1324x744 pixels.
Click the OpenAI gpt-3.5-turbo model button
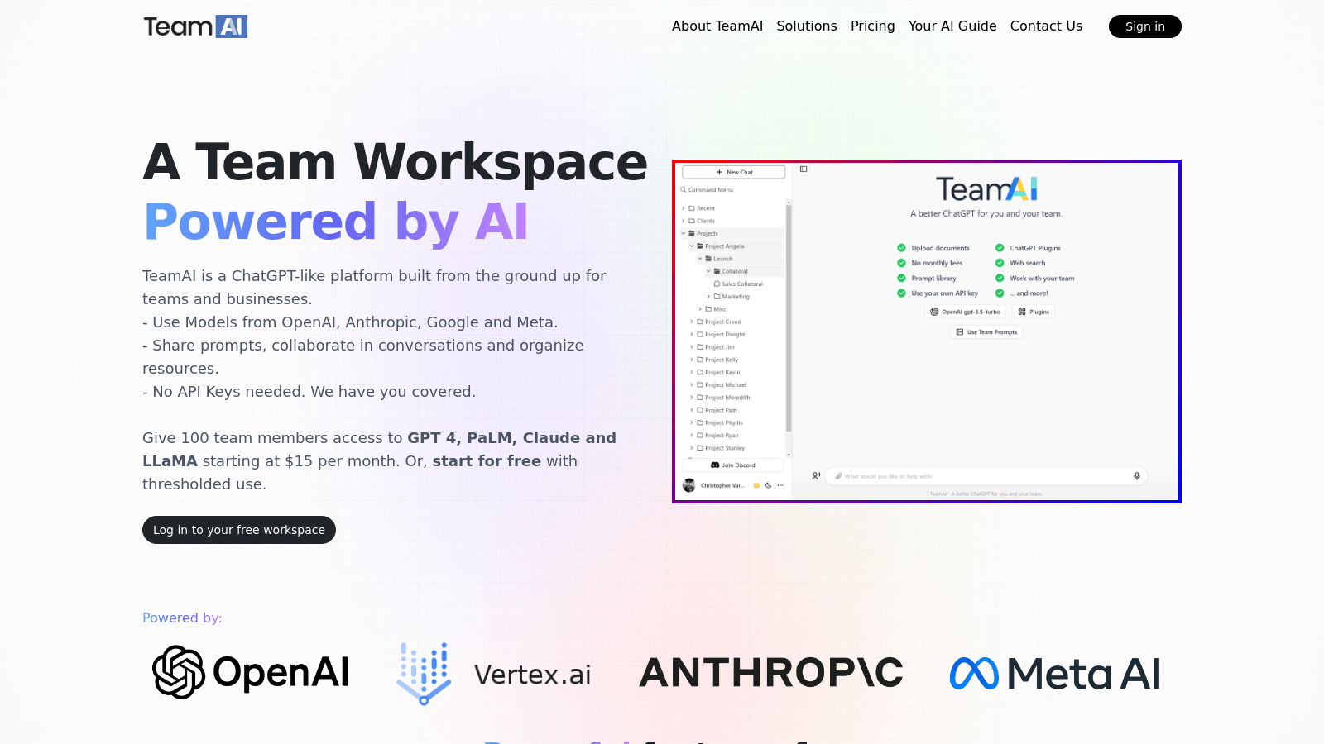965,312
